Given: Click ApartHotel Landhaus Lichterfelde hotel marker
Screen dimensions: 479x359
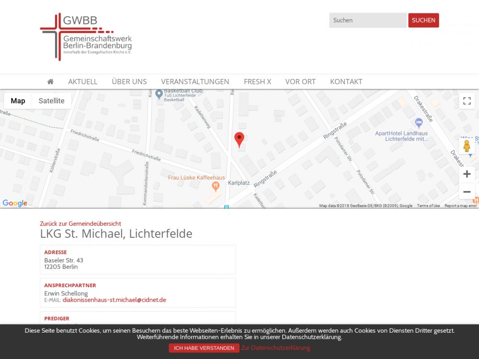Looking at the screenshot, I should [x=419, y=123].
